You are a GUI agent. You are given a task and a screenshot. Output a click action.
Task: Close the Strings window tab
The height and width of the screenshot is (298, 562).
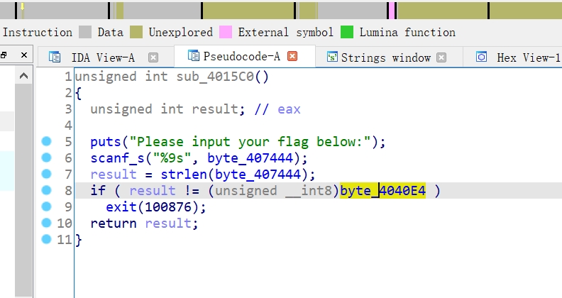(x=441, y=57)
